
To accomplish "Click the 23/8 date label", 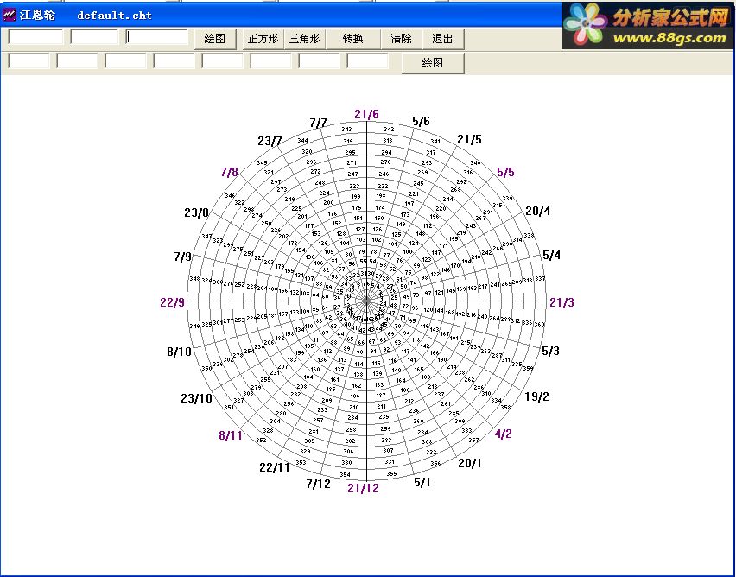I will pos(196,212).
